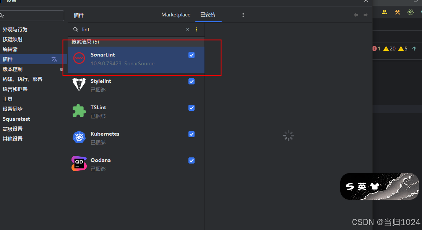Click the hammer and wrench tools icon
The height and width of the screenshot is (230, 422).
[398, 12]
